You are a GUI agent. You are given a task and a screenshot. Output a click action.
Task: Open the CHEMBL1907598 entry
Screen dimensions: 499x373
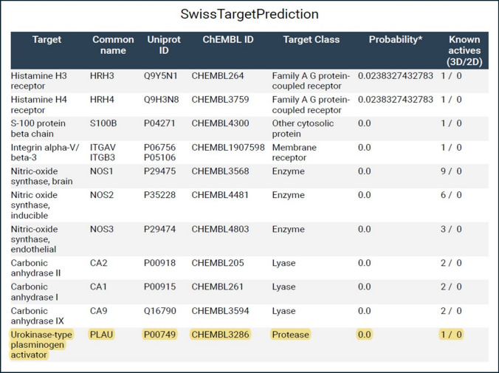[x=227, y=148]
